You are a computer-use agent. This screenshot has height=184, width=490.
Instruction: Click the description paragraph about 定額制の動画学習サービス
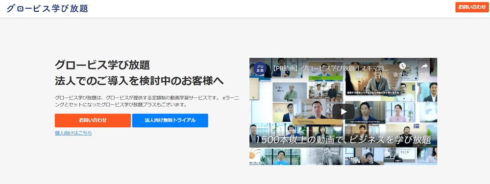pos(147,101)
